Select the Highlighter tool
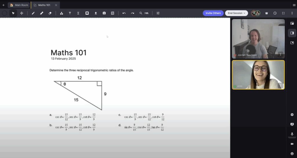Viewport: 297px width, 158px height. (x=41, y=13)
